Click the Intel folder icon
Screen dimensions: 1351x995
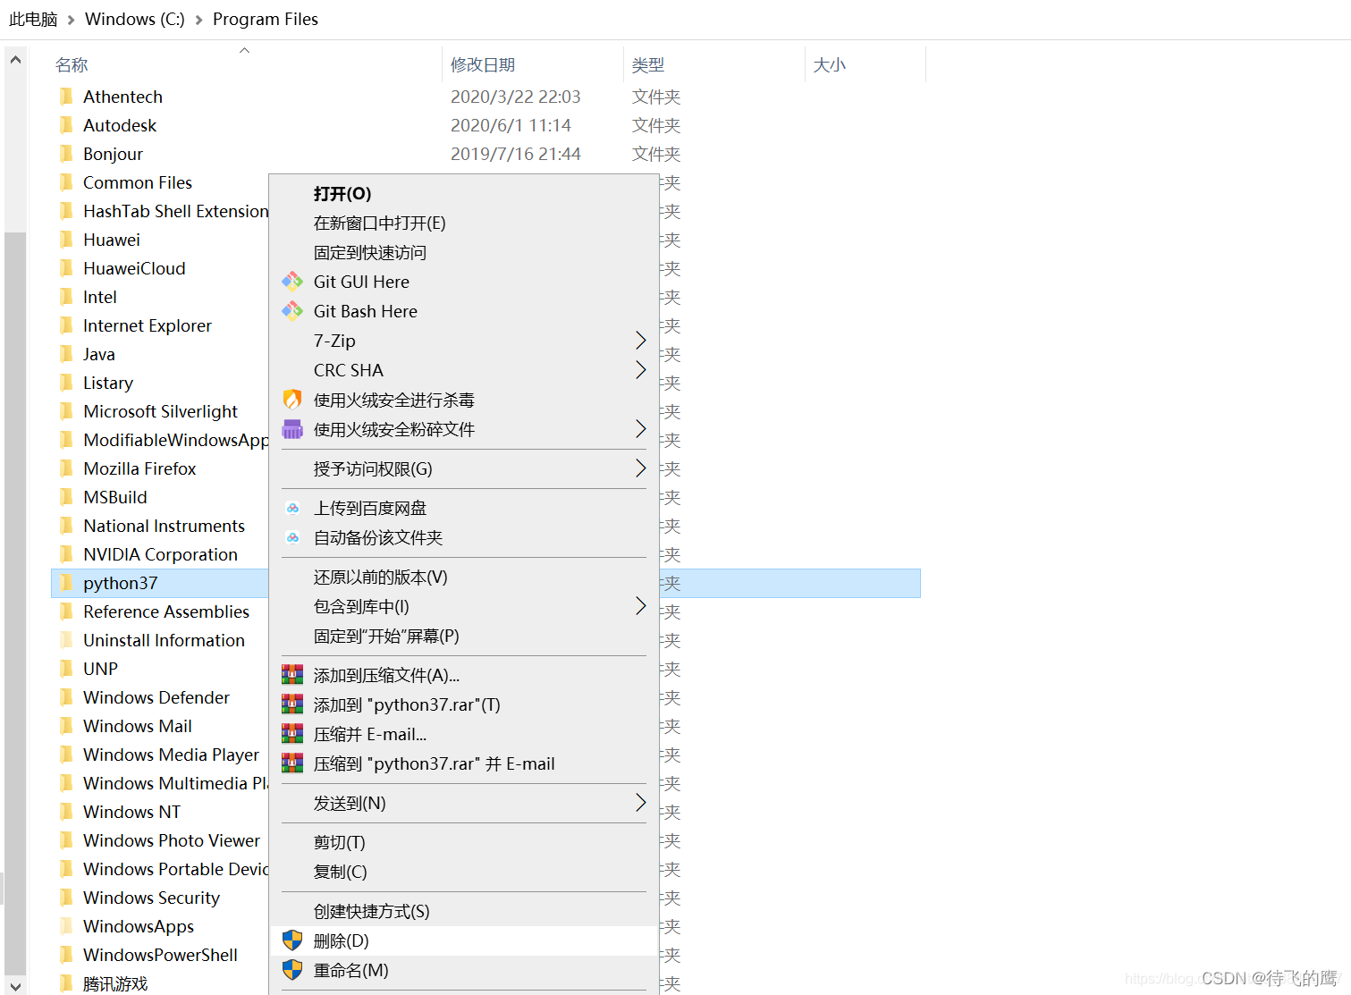pyautogui.click(x=66, y=297)
